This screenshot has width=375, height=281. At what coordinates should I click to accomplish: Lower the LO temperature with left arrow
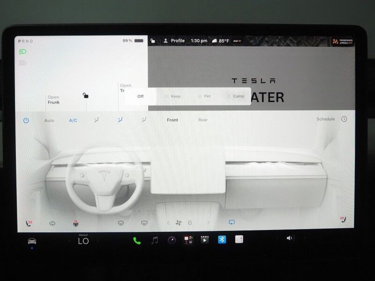point(69,241)
